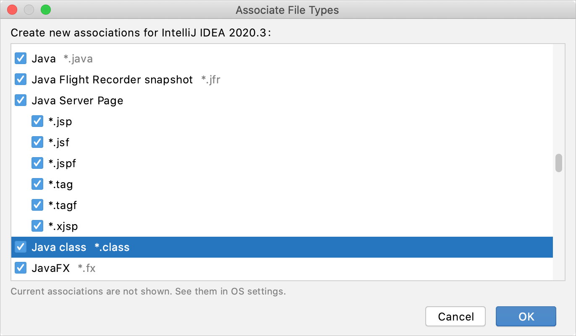The width and height of the screenshot is (576, 336).
Task: Click the *.jspf extension label
Action: pyautogui.click(x=62, y=164)
